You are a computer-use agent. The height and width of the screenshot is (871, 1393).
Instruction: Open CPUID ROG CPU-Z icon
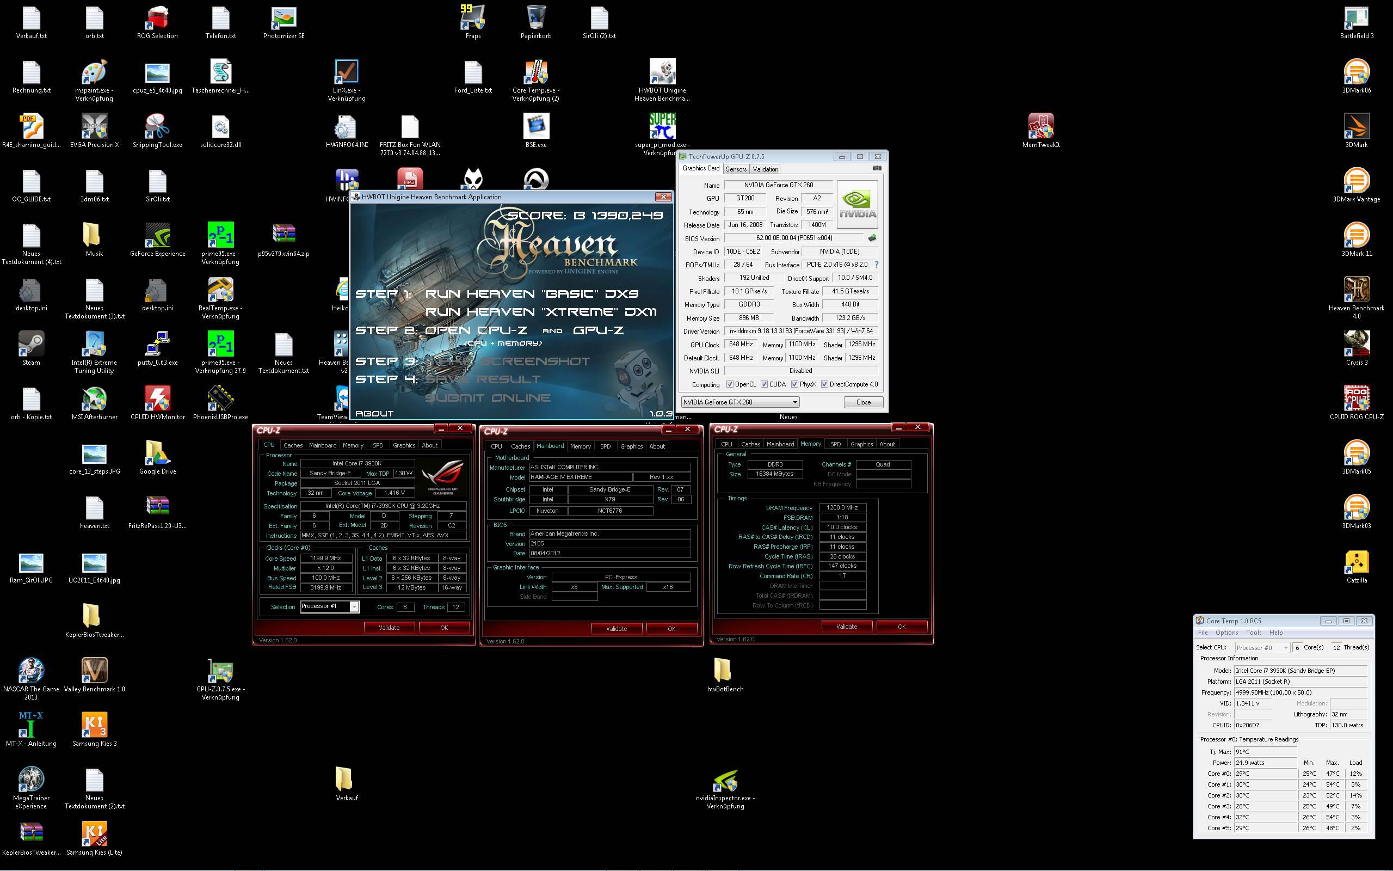point(1357,403)
